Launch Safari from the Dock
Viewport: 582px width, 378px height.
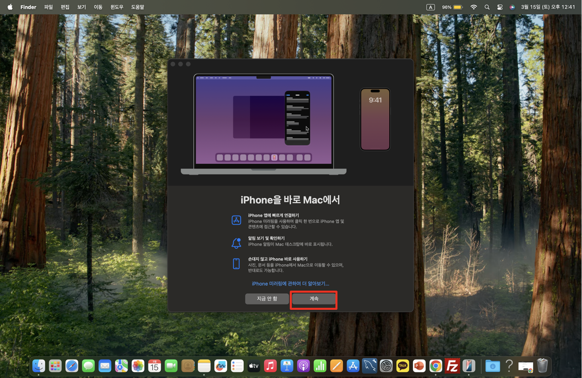72,366
